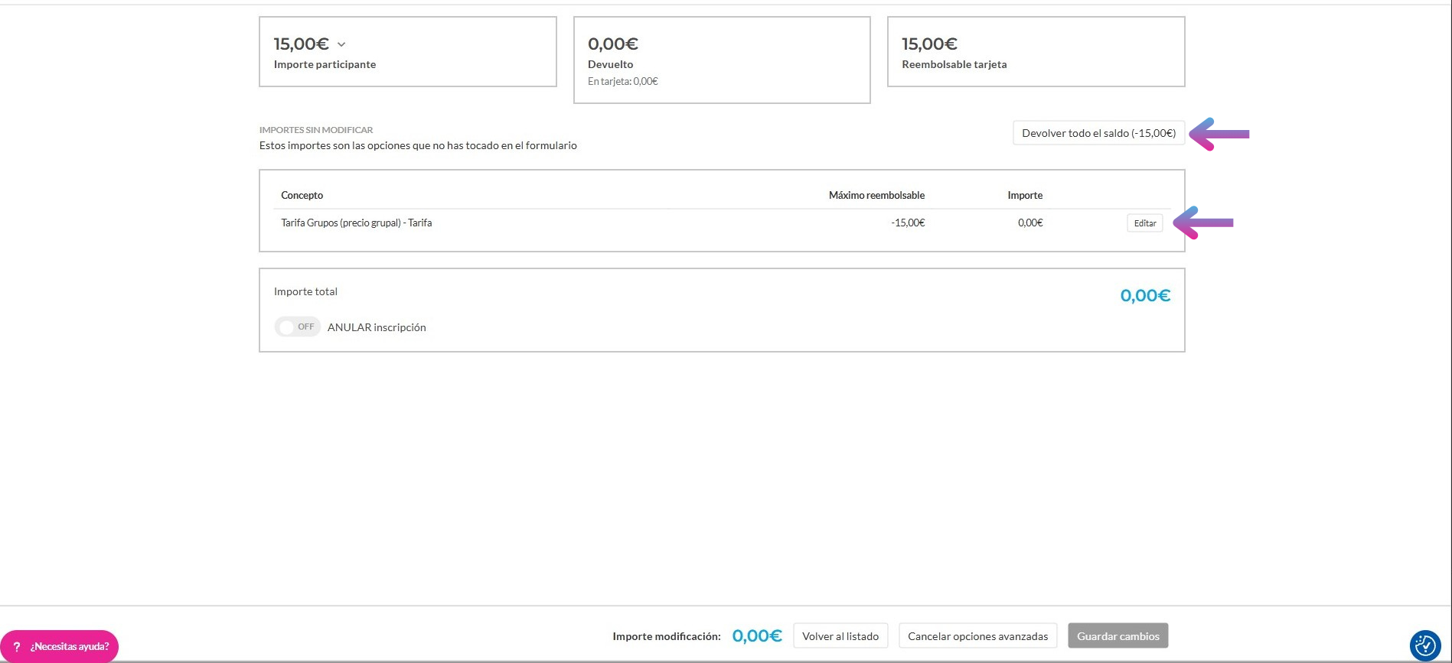This screenshot has height=663, width=1452.
Task: Click the Importe 0,00€ cell in Tarifa row
Action: pyautogui.click(x=1030, y=223)
